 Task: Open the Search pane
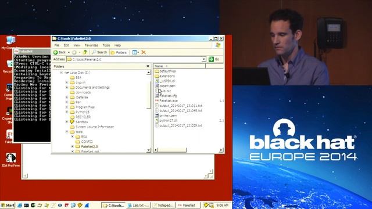[x=99, y=52]
